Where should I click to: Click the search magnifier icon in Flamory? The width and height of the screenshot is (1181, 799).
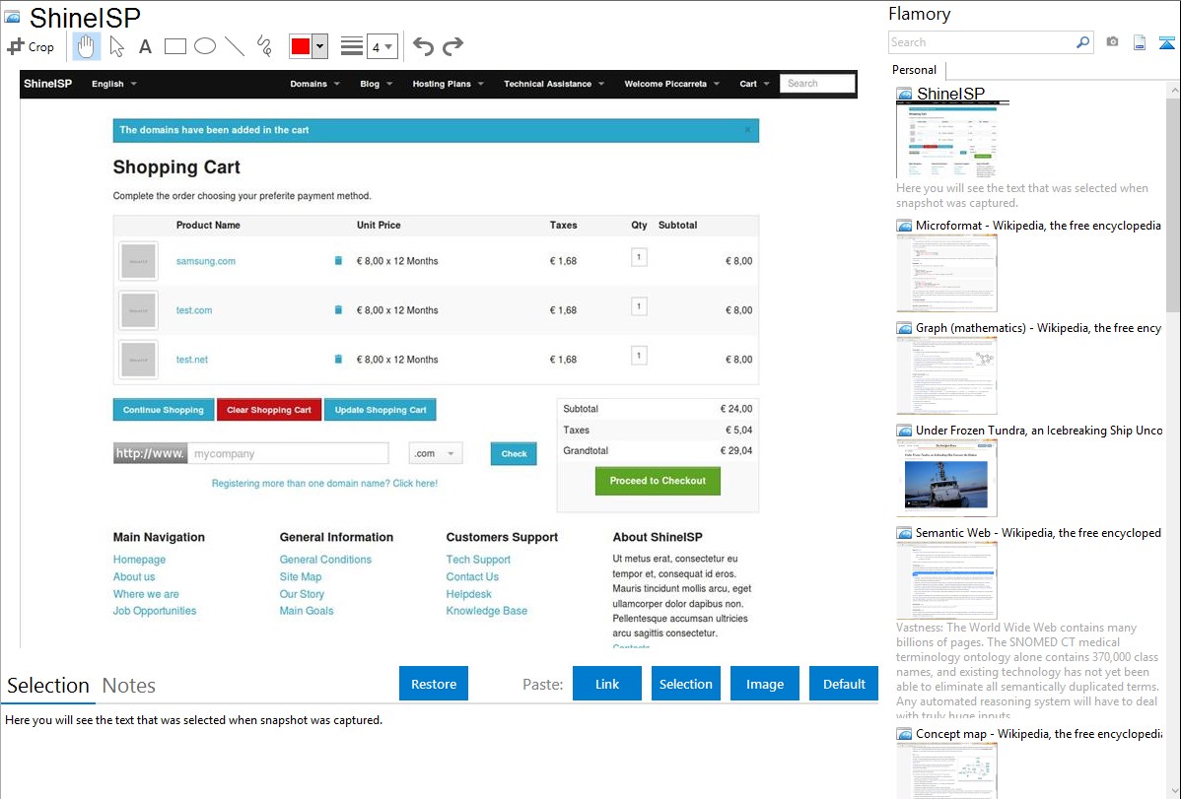click(1082, 42)
